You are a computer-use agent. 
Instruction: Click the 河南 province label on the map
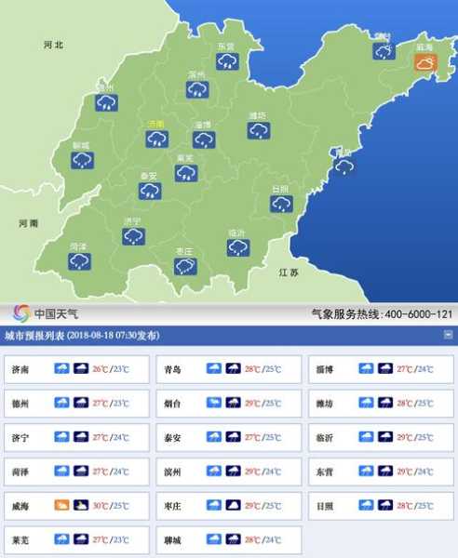click(x=28, y=223)
